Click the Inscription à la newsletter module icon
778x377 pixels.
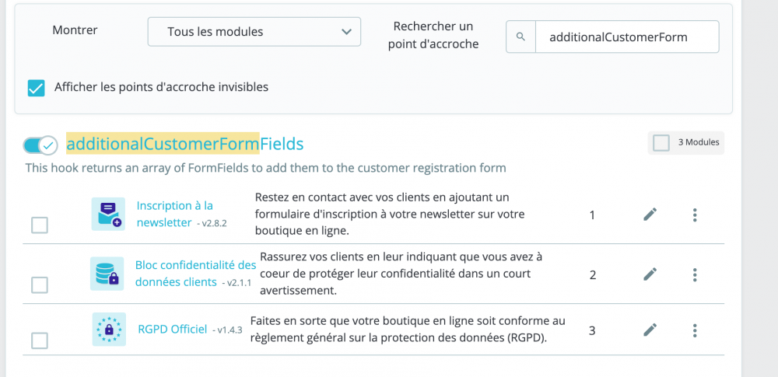click(107, 214)
